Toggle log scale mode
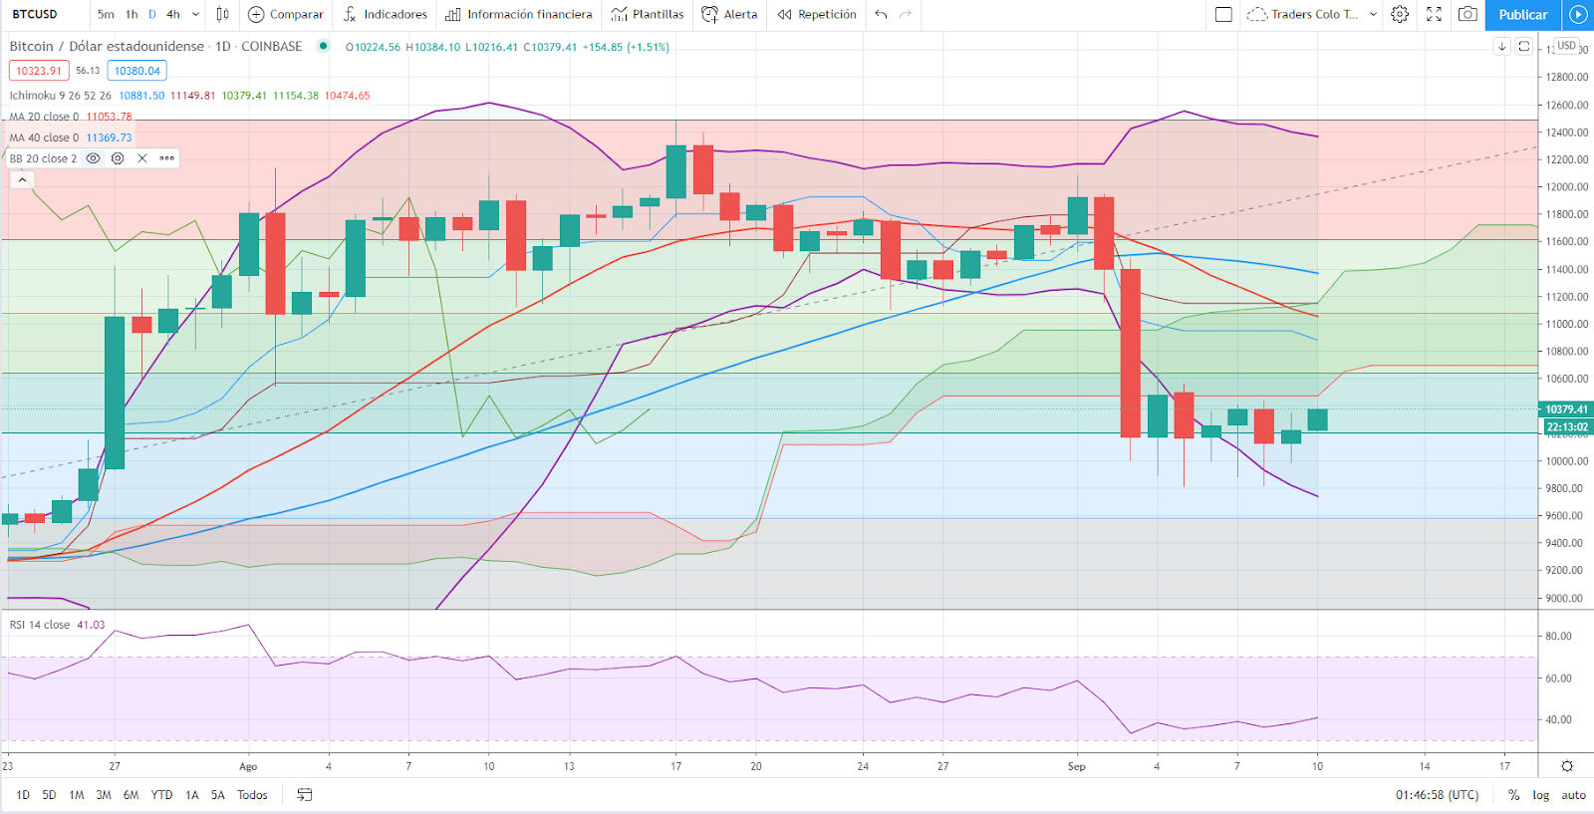The height and width of the screenshot is (814, 1594). 1541,794
